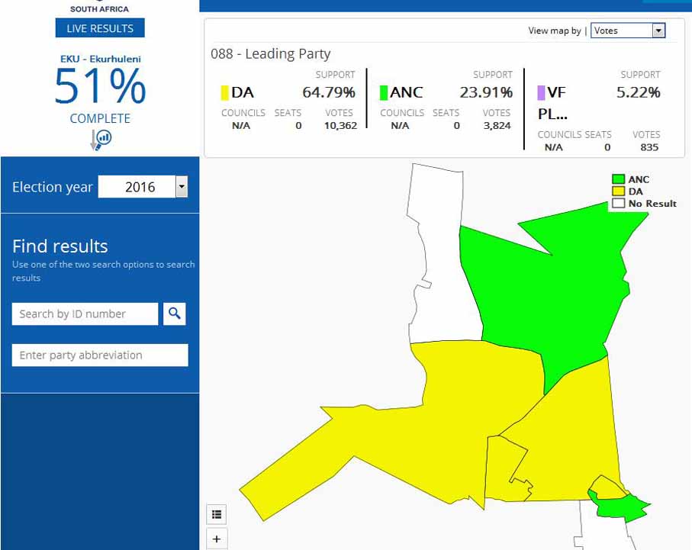Click EKU - Ekurhuleni municipality label
This screenshot has height=550, width=692.
pyautogui.click(x=101, y=60)
